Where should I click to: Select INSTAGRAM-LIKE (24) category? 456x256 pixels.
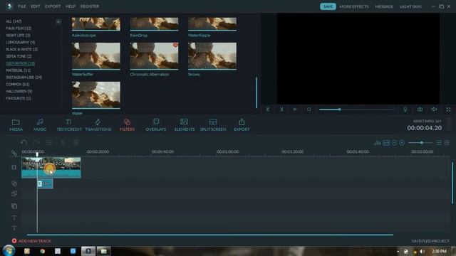24,78
